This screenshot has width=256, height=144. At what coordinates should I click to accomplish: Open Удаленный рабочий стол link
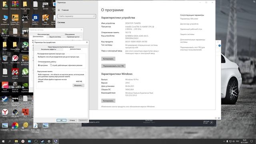point(191,29)
